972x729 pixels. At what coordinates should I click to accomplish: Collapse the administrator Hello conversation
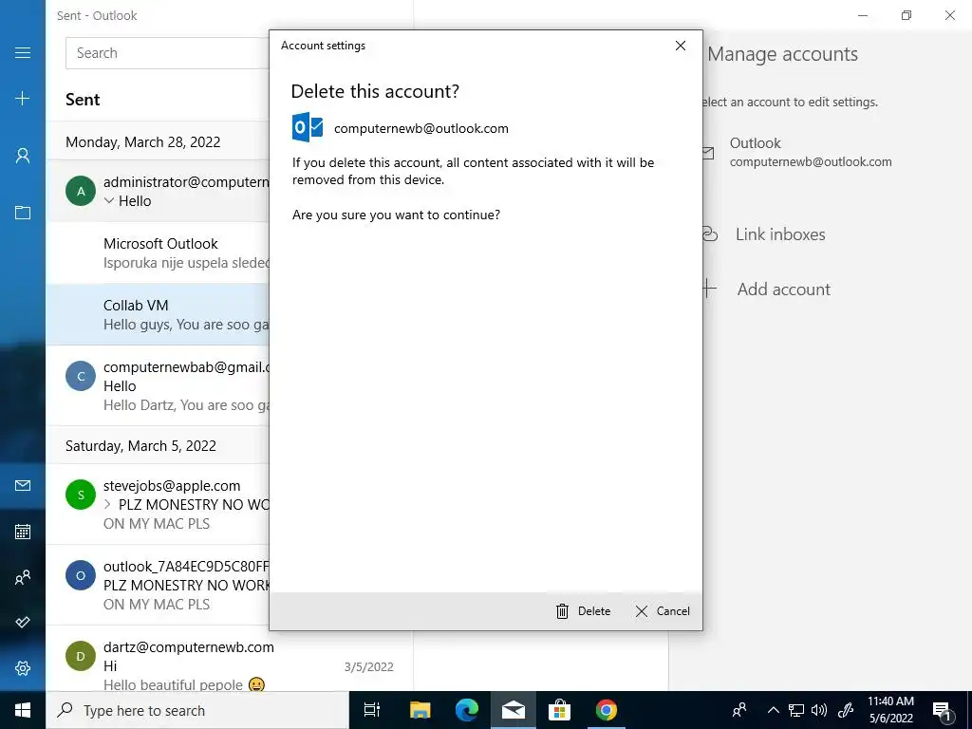(x=109, y=201)
